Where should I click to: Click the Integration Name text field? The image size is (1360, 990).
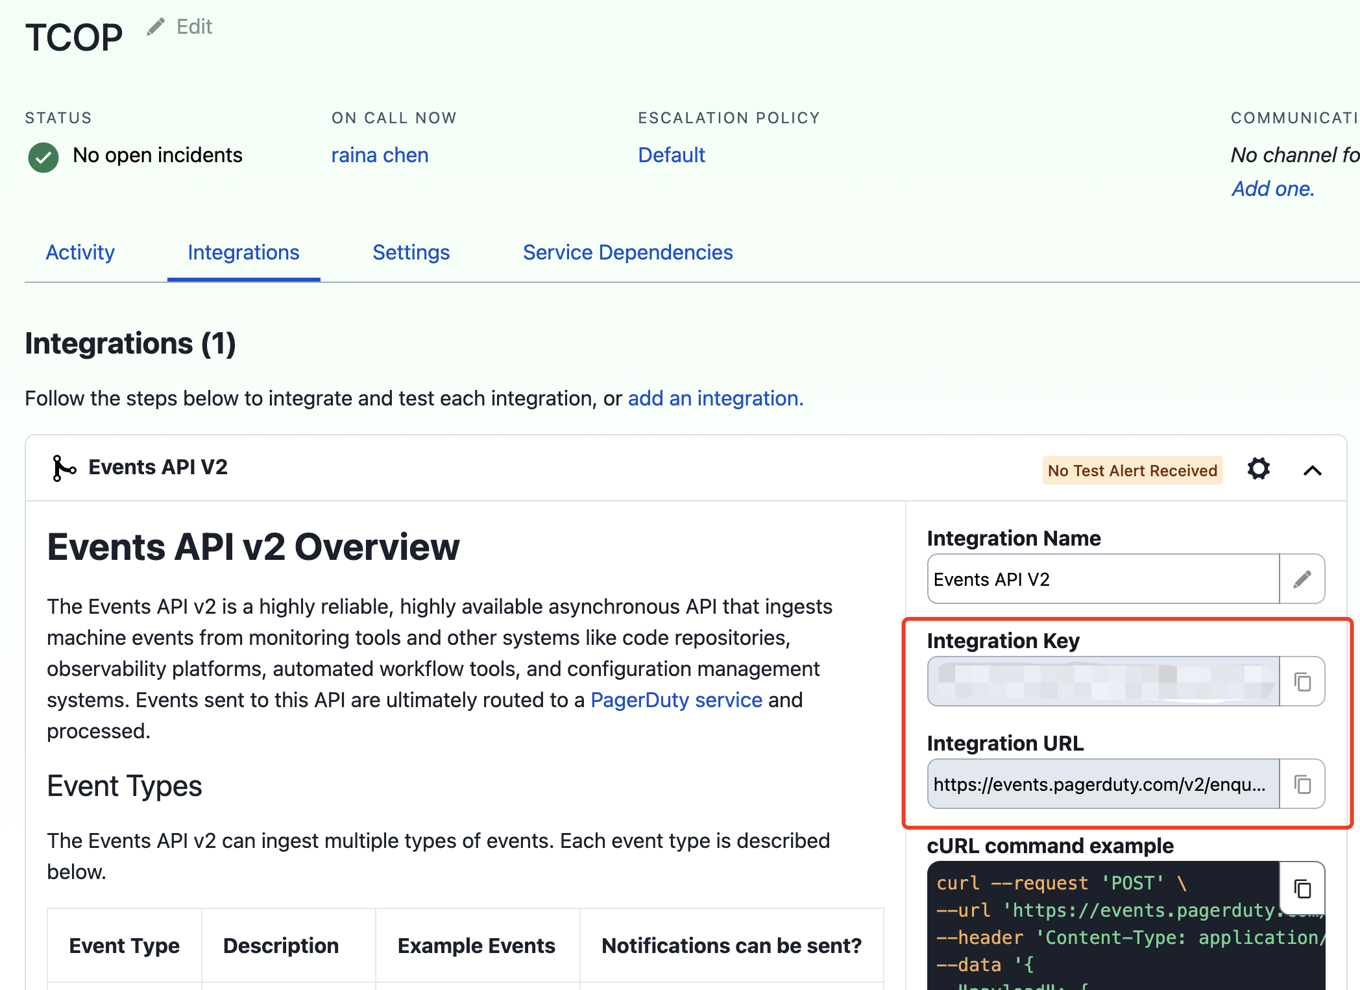pos(1103,579)
